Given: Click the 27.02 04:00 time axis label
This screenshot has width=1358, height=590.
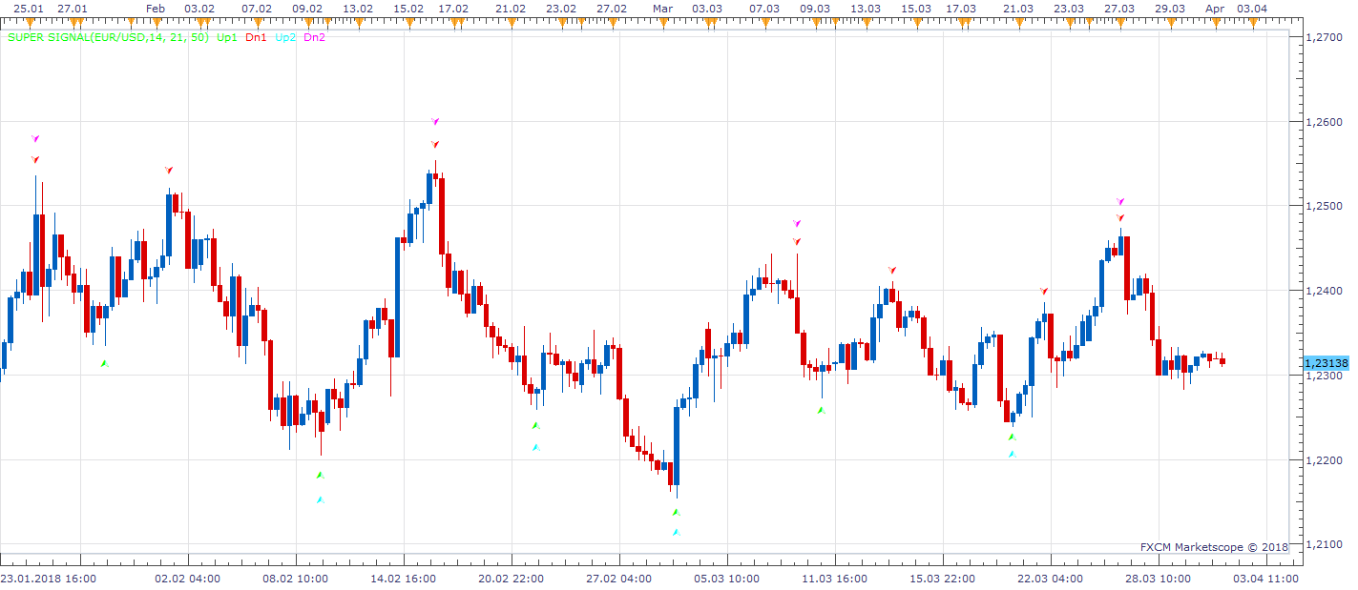Looking at the screenshot, I should click(x=619, y=578).
